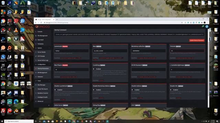The width and height of the screenshot is (220, 123).
Task: Toggle Disable VAC Enabled option
Action: pos(171,90)
